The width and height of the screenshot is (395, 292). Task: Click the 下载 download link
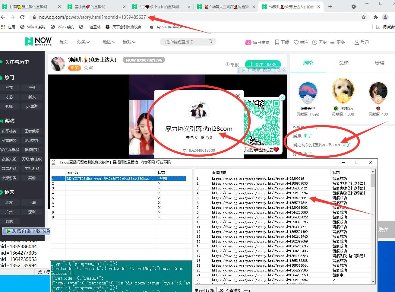click(x=282, y=42)
